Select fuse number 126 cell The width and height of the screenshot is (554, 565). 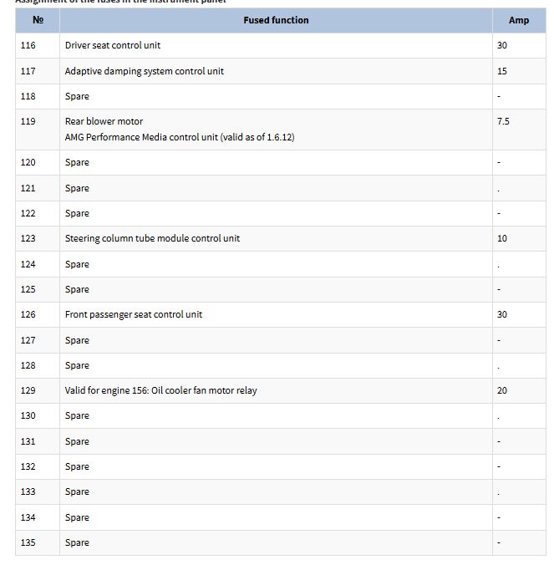38,314
